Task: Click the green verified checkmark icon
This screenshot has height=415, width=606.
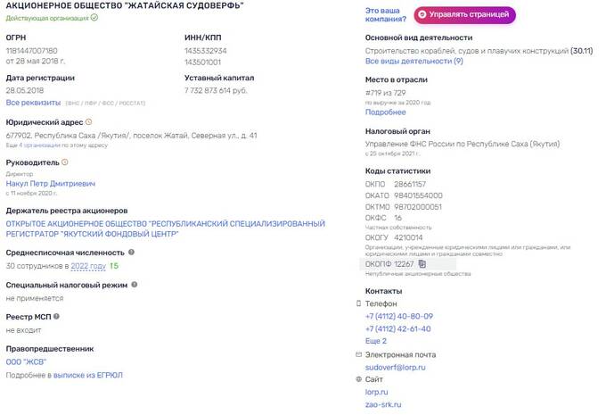Action: point(94,18)
